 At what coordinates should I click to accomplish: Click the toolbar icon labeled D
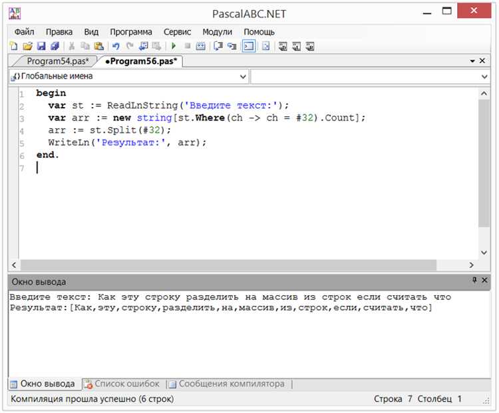click(283, 47)
